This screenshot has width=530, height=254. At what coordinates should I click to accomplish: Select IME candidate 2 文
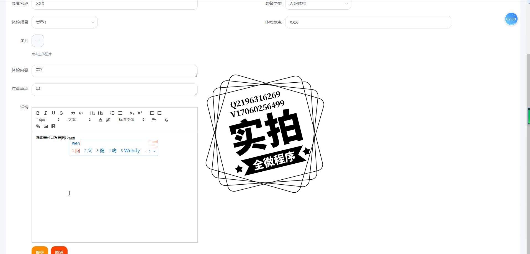(x=88, y=151)
